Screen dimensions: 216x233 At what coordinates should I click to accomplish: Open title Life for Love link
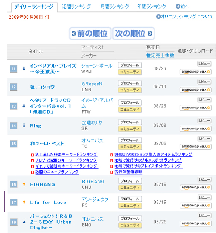tap(48, 203)
